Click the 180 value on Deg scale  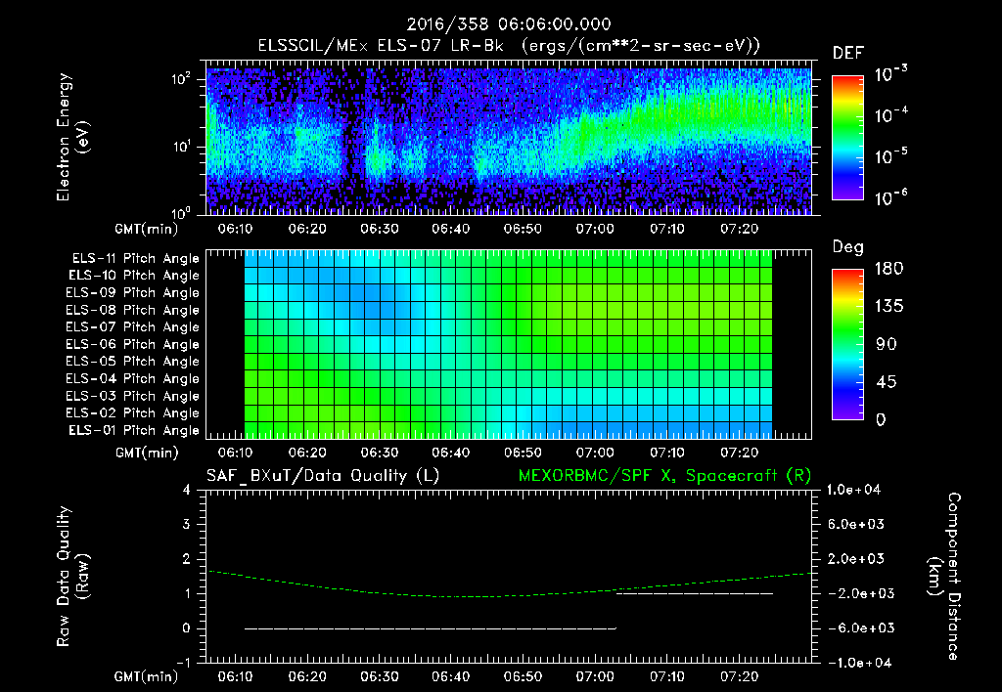tap(888, 269)
